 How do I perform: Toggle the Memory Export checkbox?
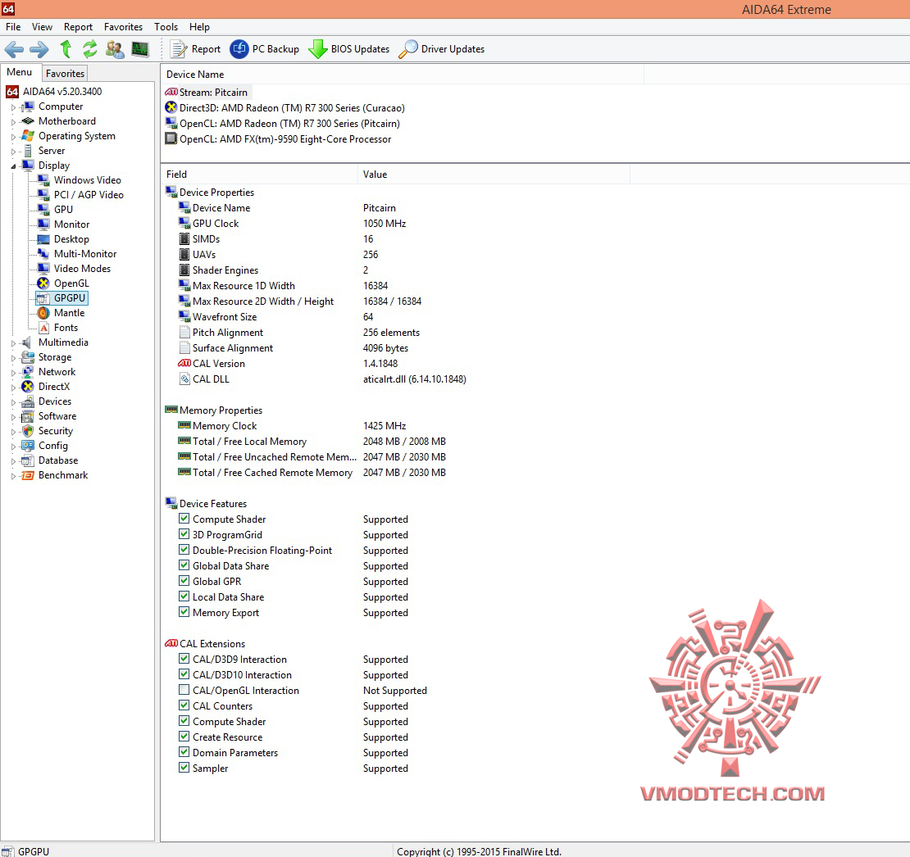coord(184,612)
